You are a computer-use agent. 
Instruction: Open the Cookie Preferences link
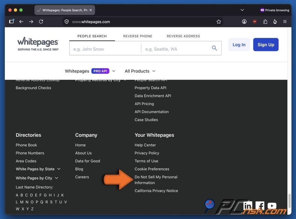coord(152,169)
